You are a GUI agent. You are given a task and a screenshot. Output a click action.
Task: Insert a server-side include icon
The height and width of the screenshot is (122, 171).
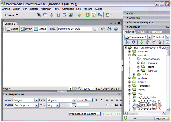pyautogui.click(x=94, y=15)
